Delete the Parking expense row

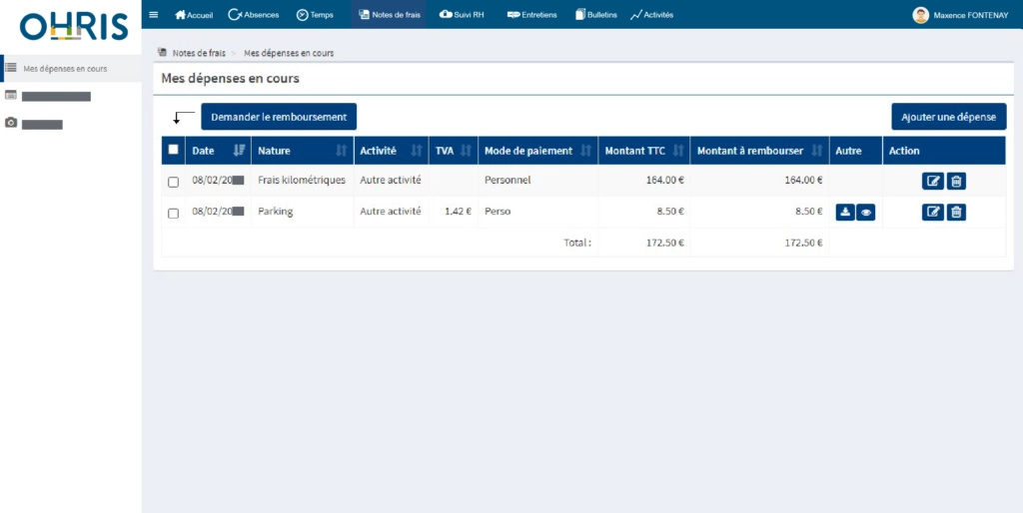pos(956,212)
